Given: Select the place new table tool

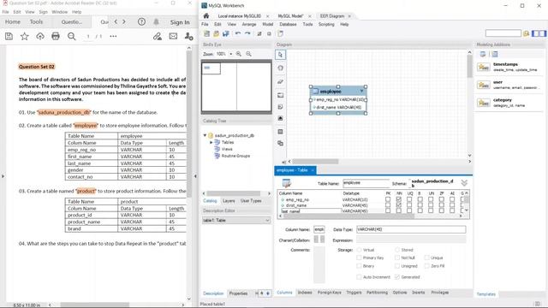Looking at the screenshot, I should pyautogui.click(x=280, y=132).
